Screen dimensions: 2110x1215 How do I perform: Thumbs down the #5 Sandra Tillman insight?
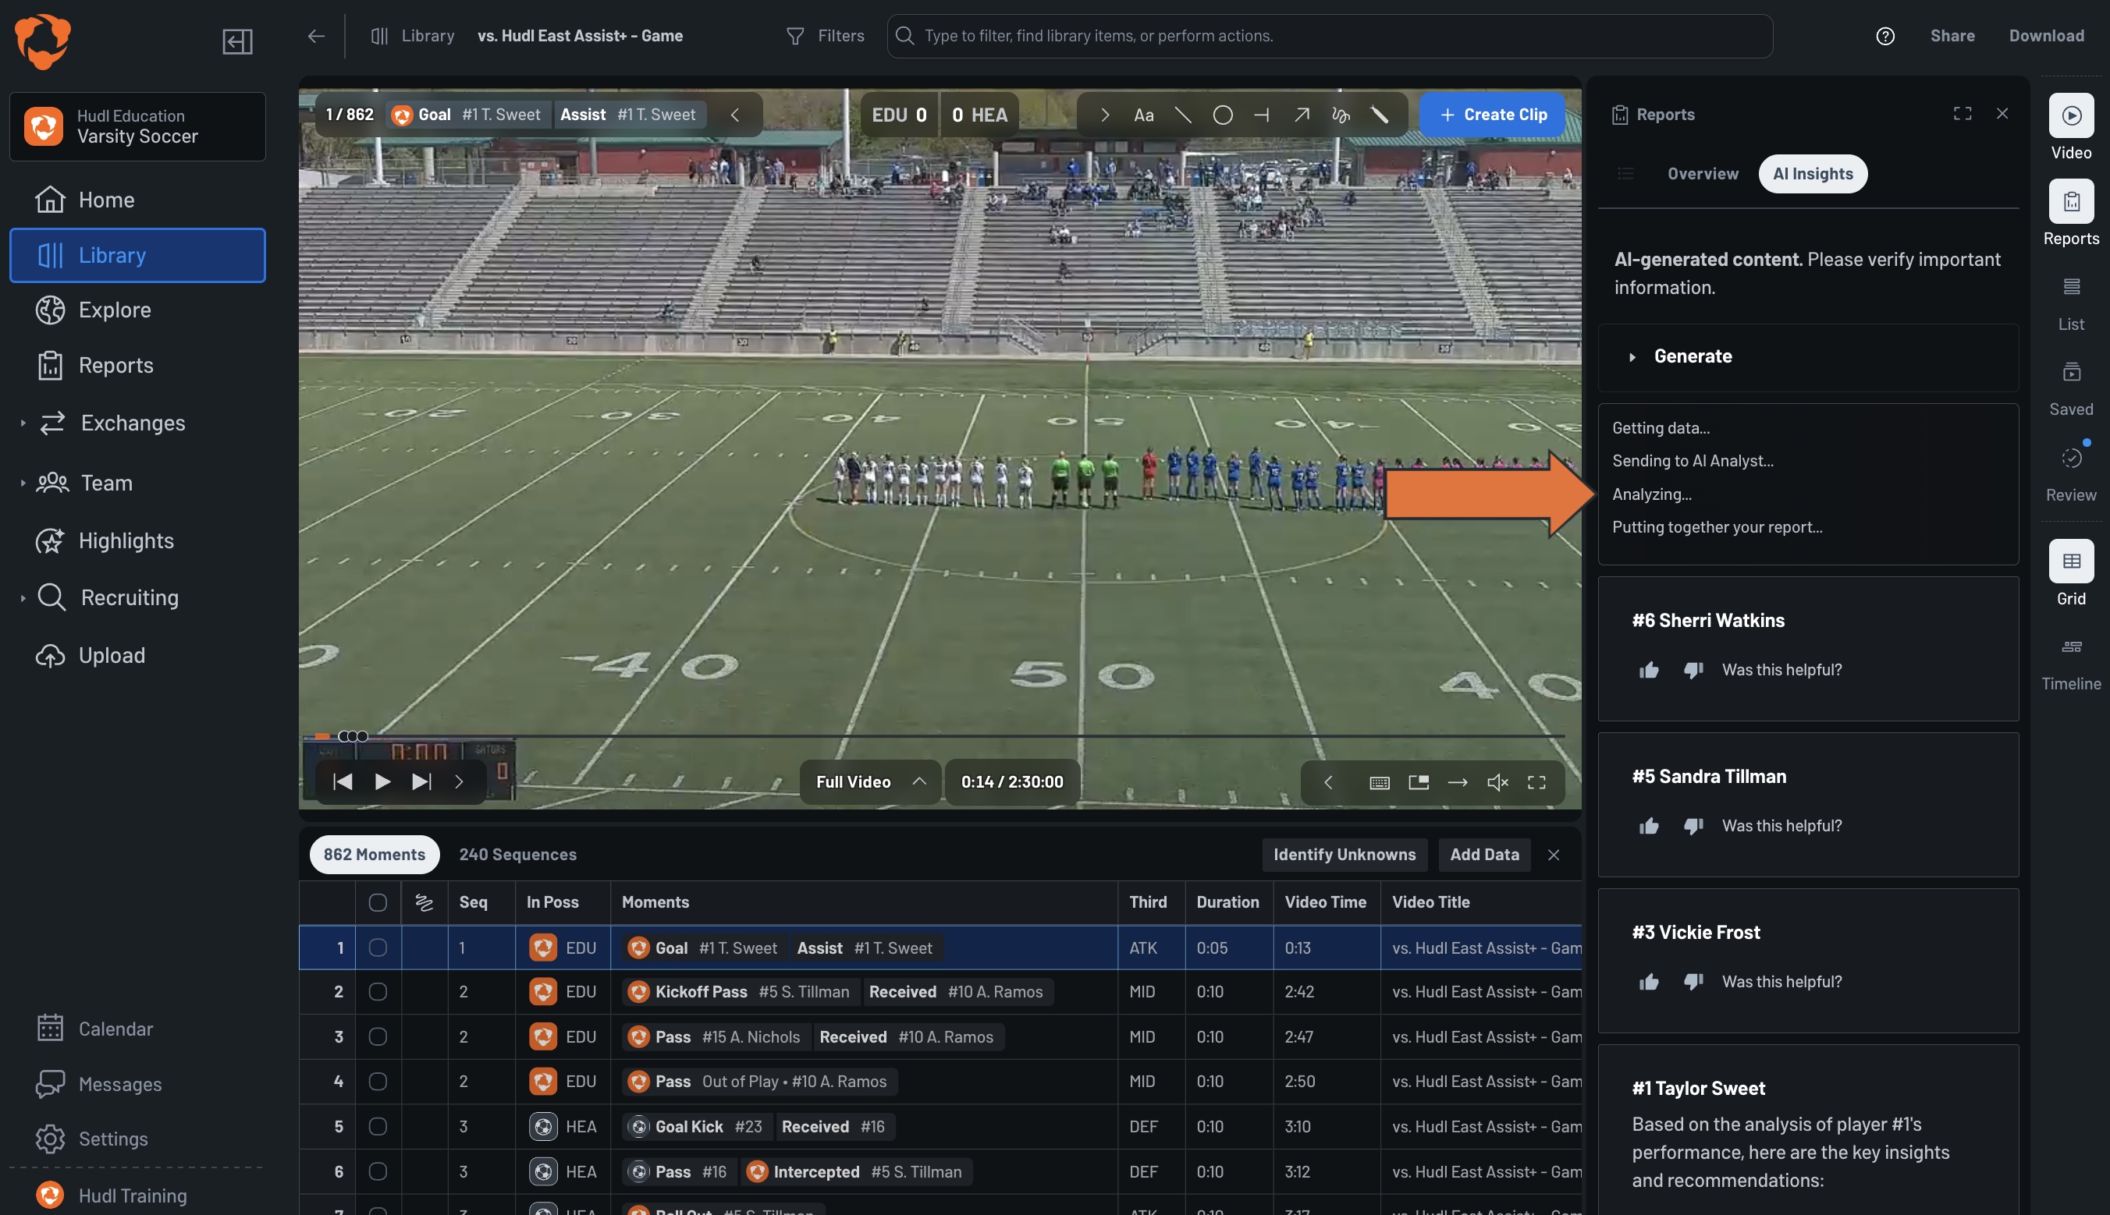pyautogui.click(x=1693, y=826)
